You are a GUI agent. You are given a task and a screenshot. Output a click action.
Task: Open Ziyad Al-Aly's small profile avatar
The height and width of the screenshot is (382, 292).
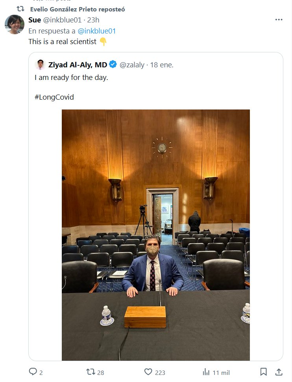40,65
